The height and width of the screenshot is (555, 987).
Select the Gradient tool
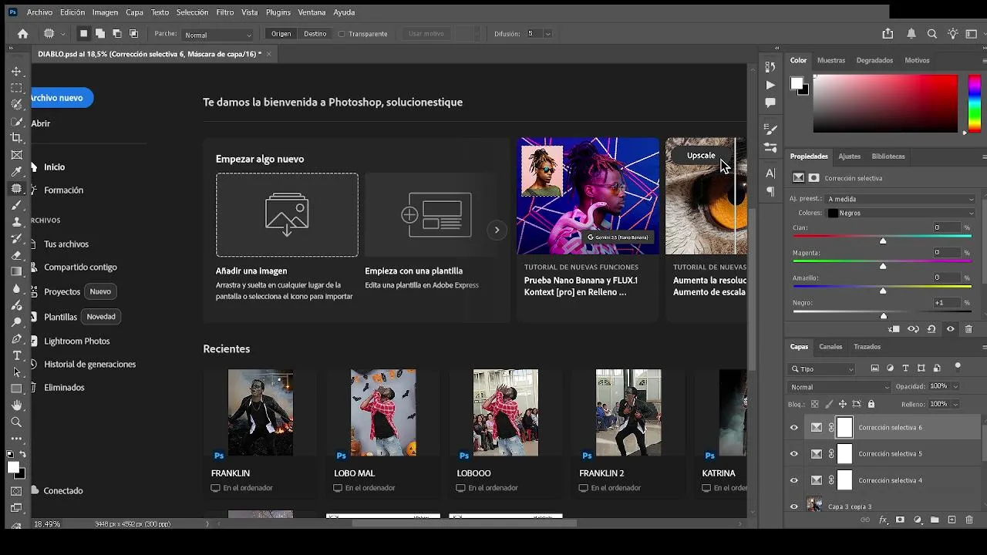[x=16, y=272]
